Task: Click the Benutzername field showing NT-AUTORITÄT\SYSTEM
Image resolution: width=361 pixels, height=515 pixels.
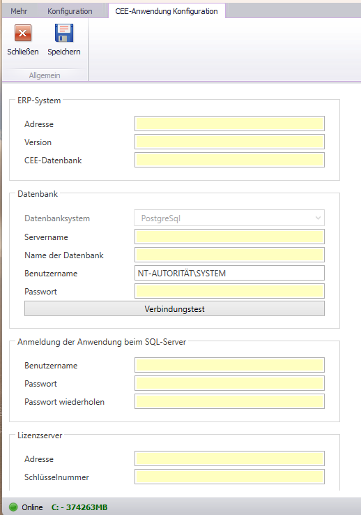Action: (229, 273)
